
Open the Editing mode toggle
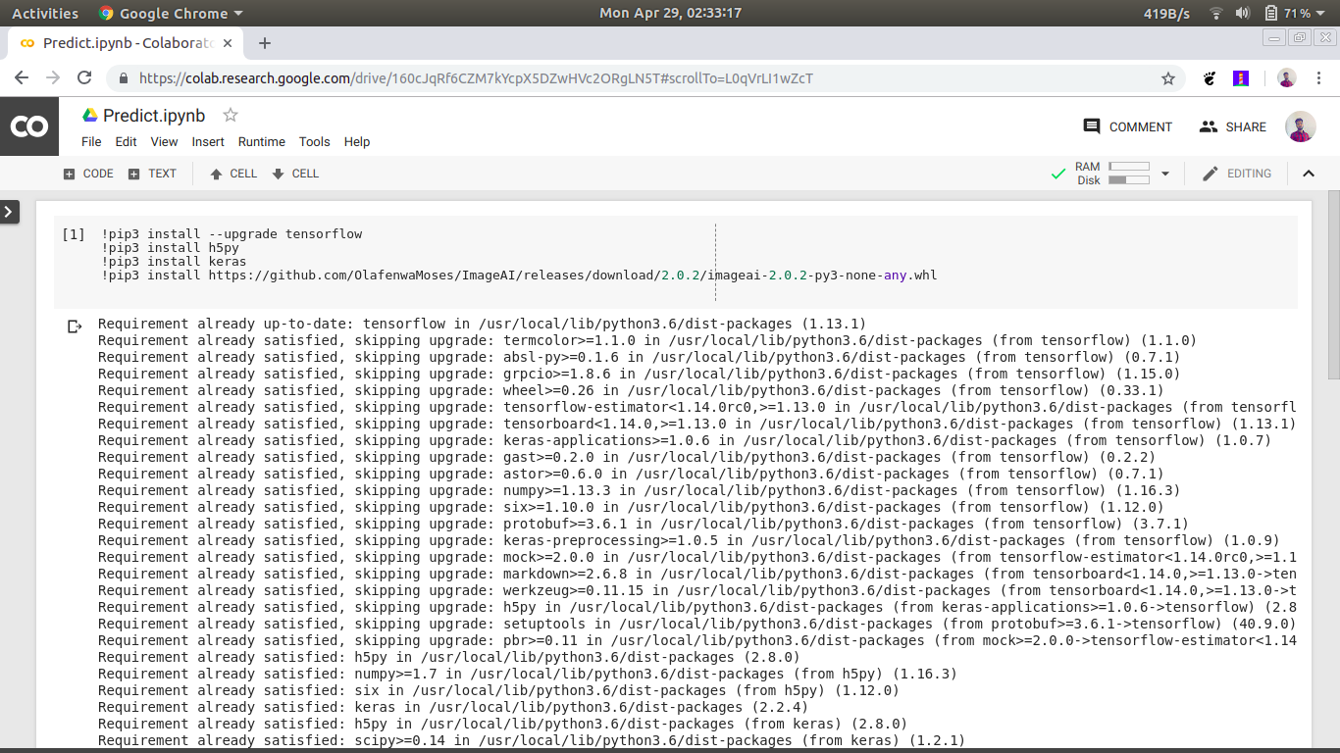pyautogui.click(x=1237, y=174)
